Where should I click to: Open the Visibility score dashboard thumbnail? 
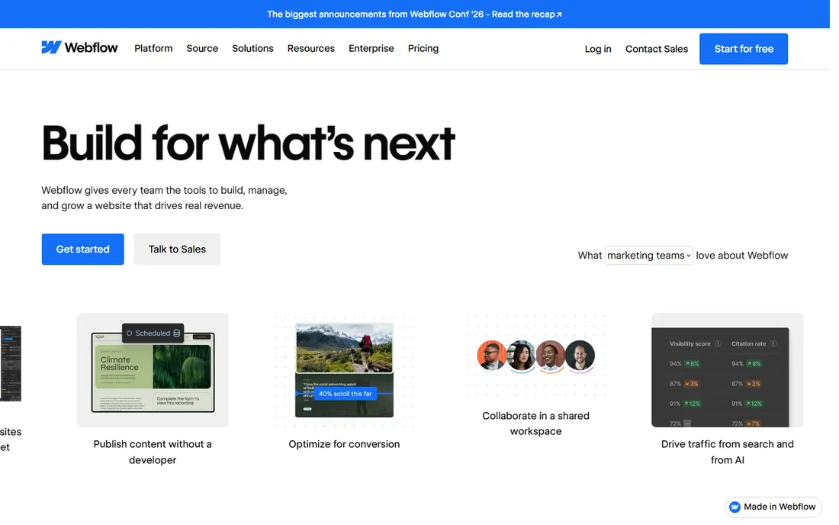(x=727, y=370)
